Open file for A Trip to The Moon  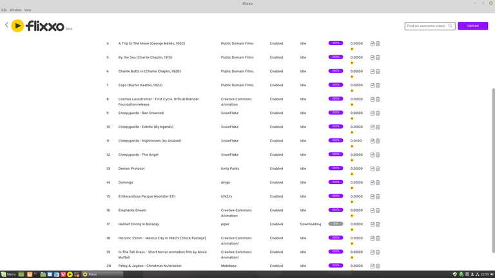(x=373, y=44)
